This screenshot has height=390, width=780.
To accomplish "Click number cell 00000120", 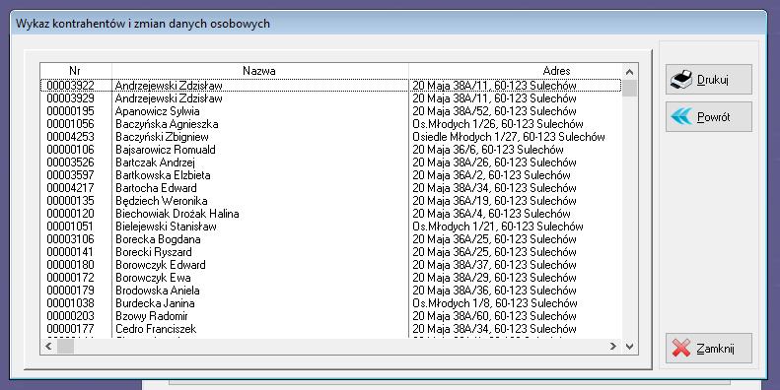I will tap(70, 214).
